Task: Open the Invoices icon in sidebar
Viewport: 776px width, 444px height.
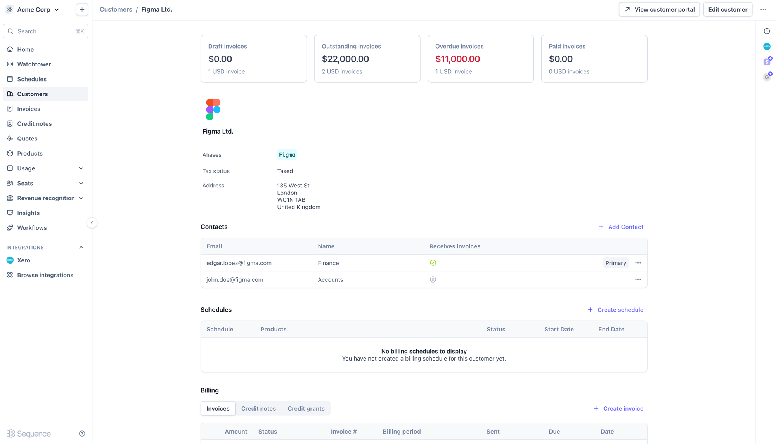Action: coord(10,109)
